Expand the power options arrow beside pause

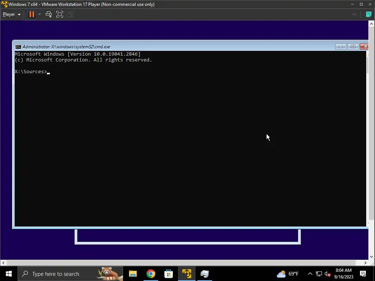click(40, 14)
